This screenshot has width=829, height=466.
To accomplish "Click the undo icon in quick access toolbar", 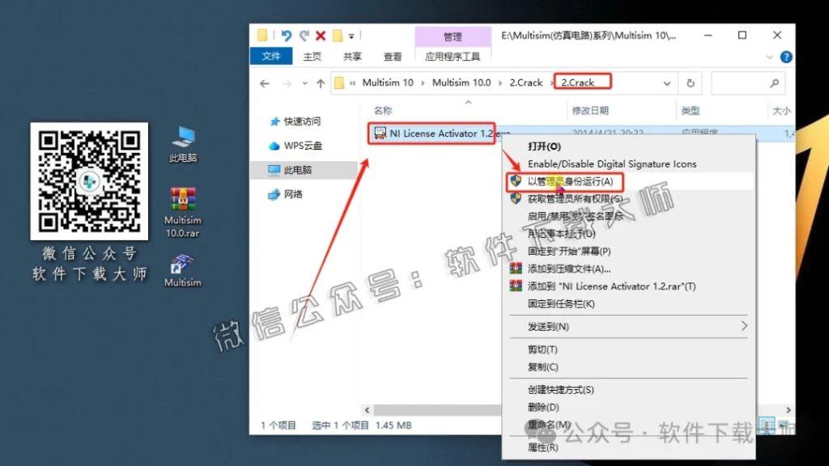I will [287, 35].
